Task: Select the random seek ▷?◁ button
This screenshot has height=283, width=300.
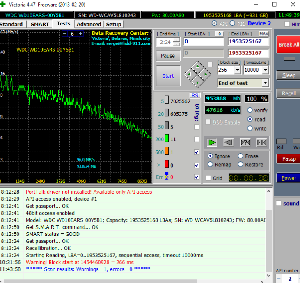Action: (245, 143)
